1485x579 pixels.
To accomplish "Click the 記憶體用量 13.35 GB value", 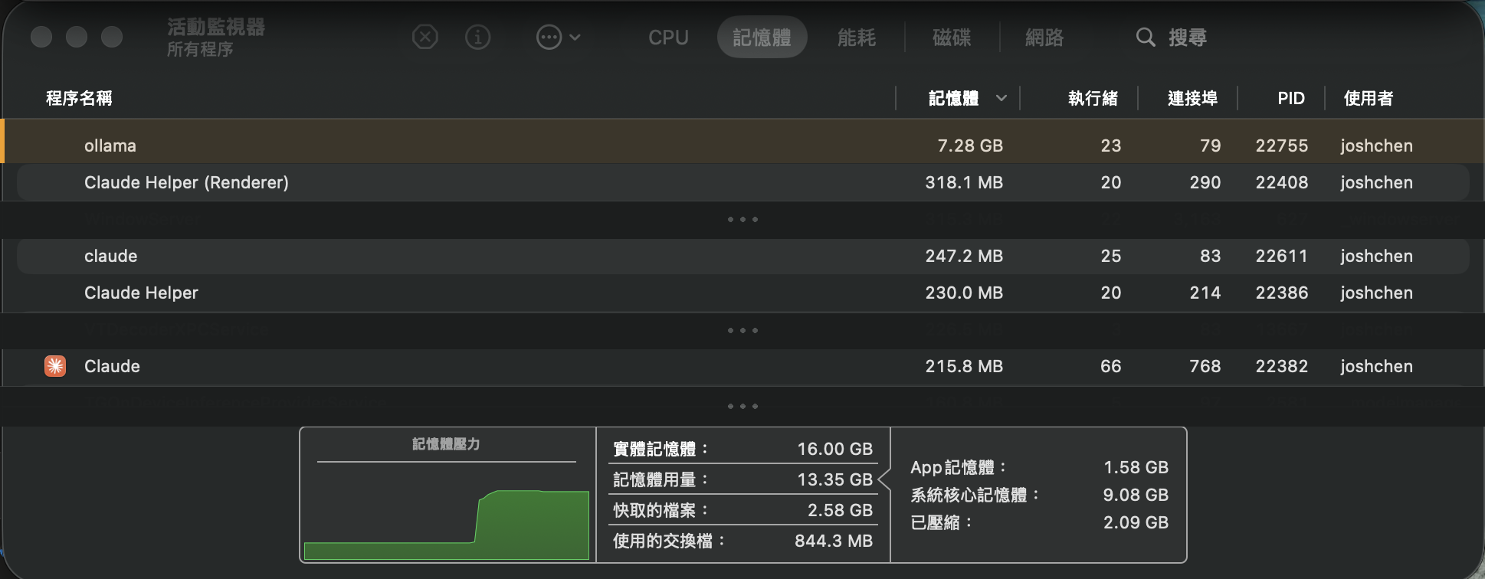I will pyautogui.click(x=834, y=479).
